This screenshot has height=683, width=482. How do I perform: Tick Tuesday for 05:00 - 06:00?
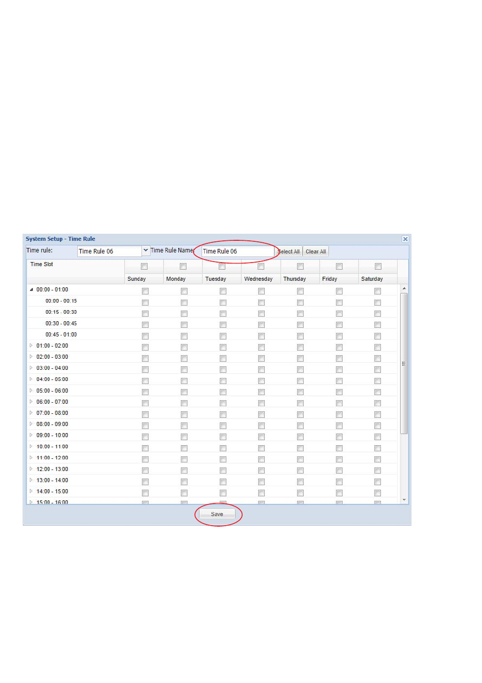pyautogui.click(x=223, y=393)
